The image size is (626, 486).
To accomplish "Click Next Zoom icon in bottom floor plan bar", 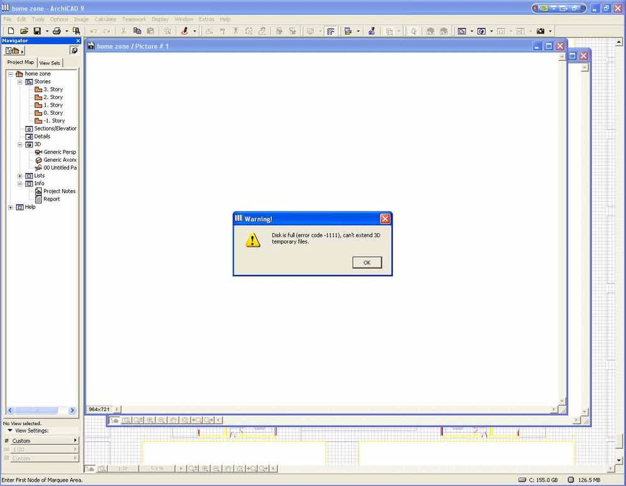I will [x=263, y=468].
